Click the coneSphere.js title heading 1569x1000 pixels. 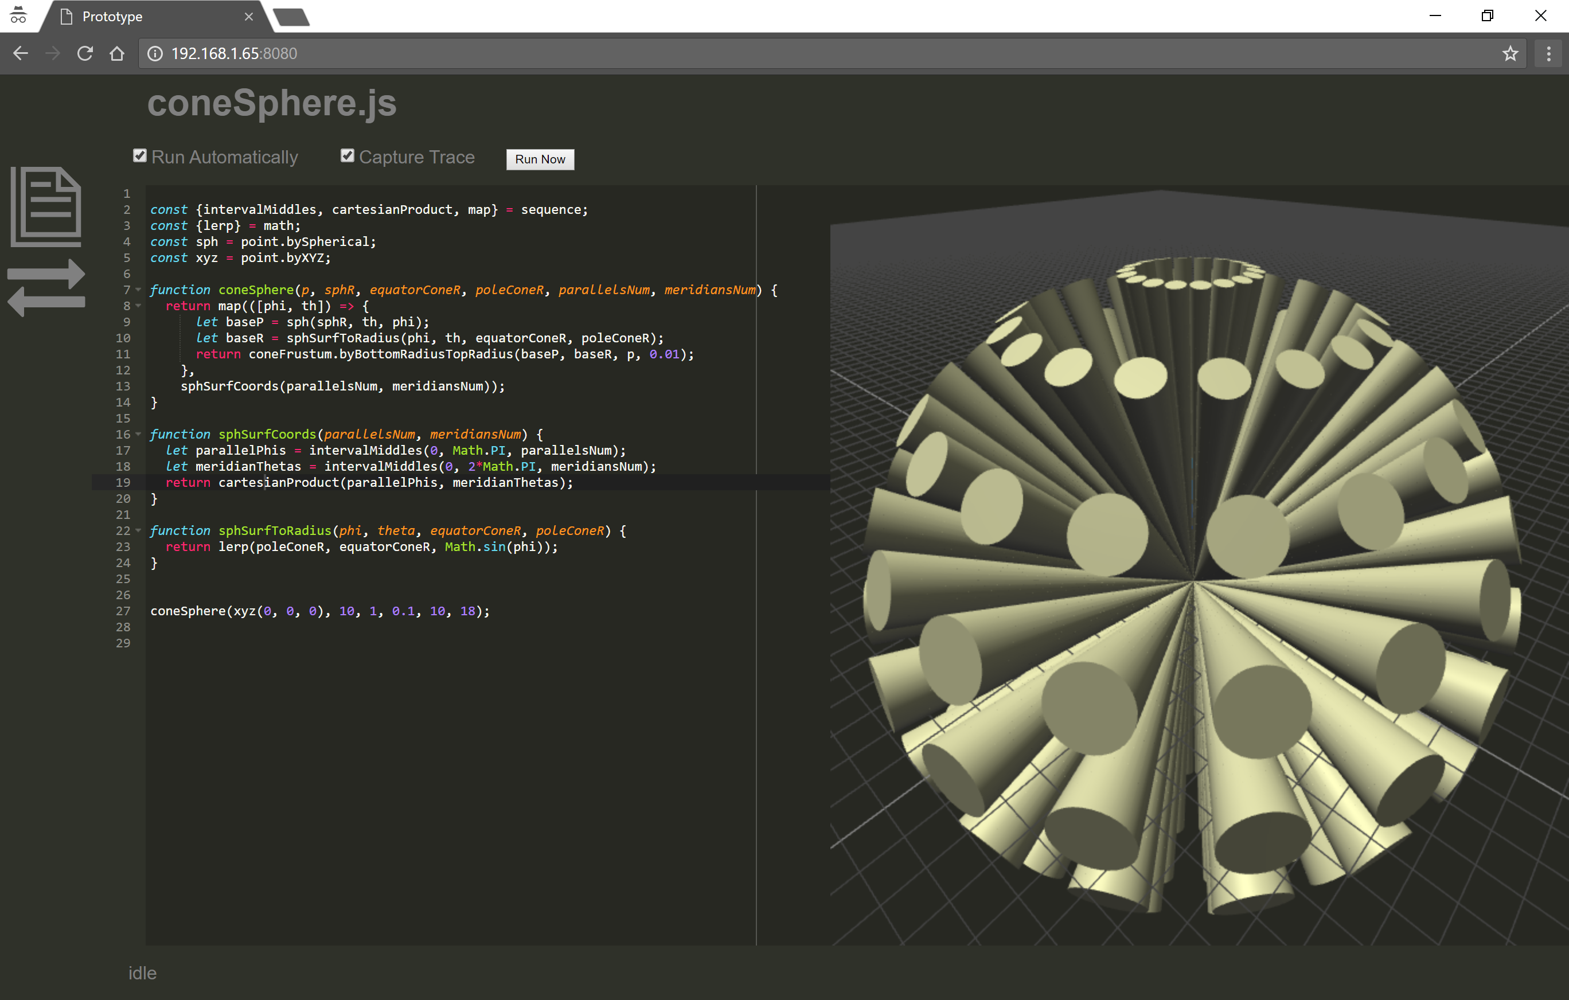click(x=272, y=103)
